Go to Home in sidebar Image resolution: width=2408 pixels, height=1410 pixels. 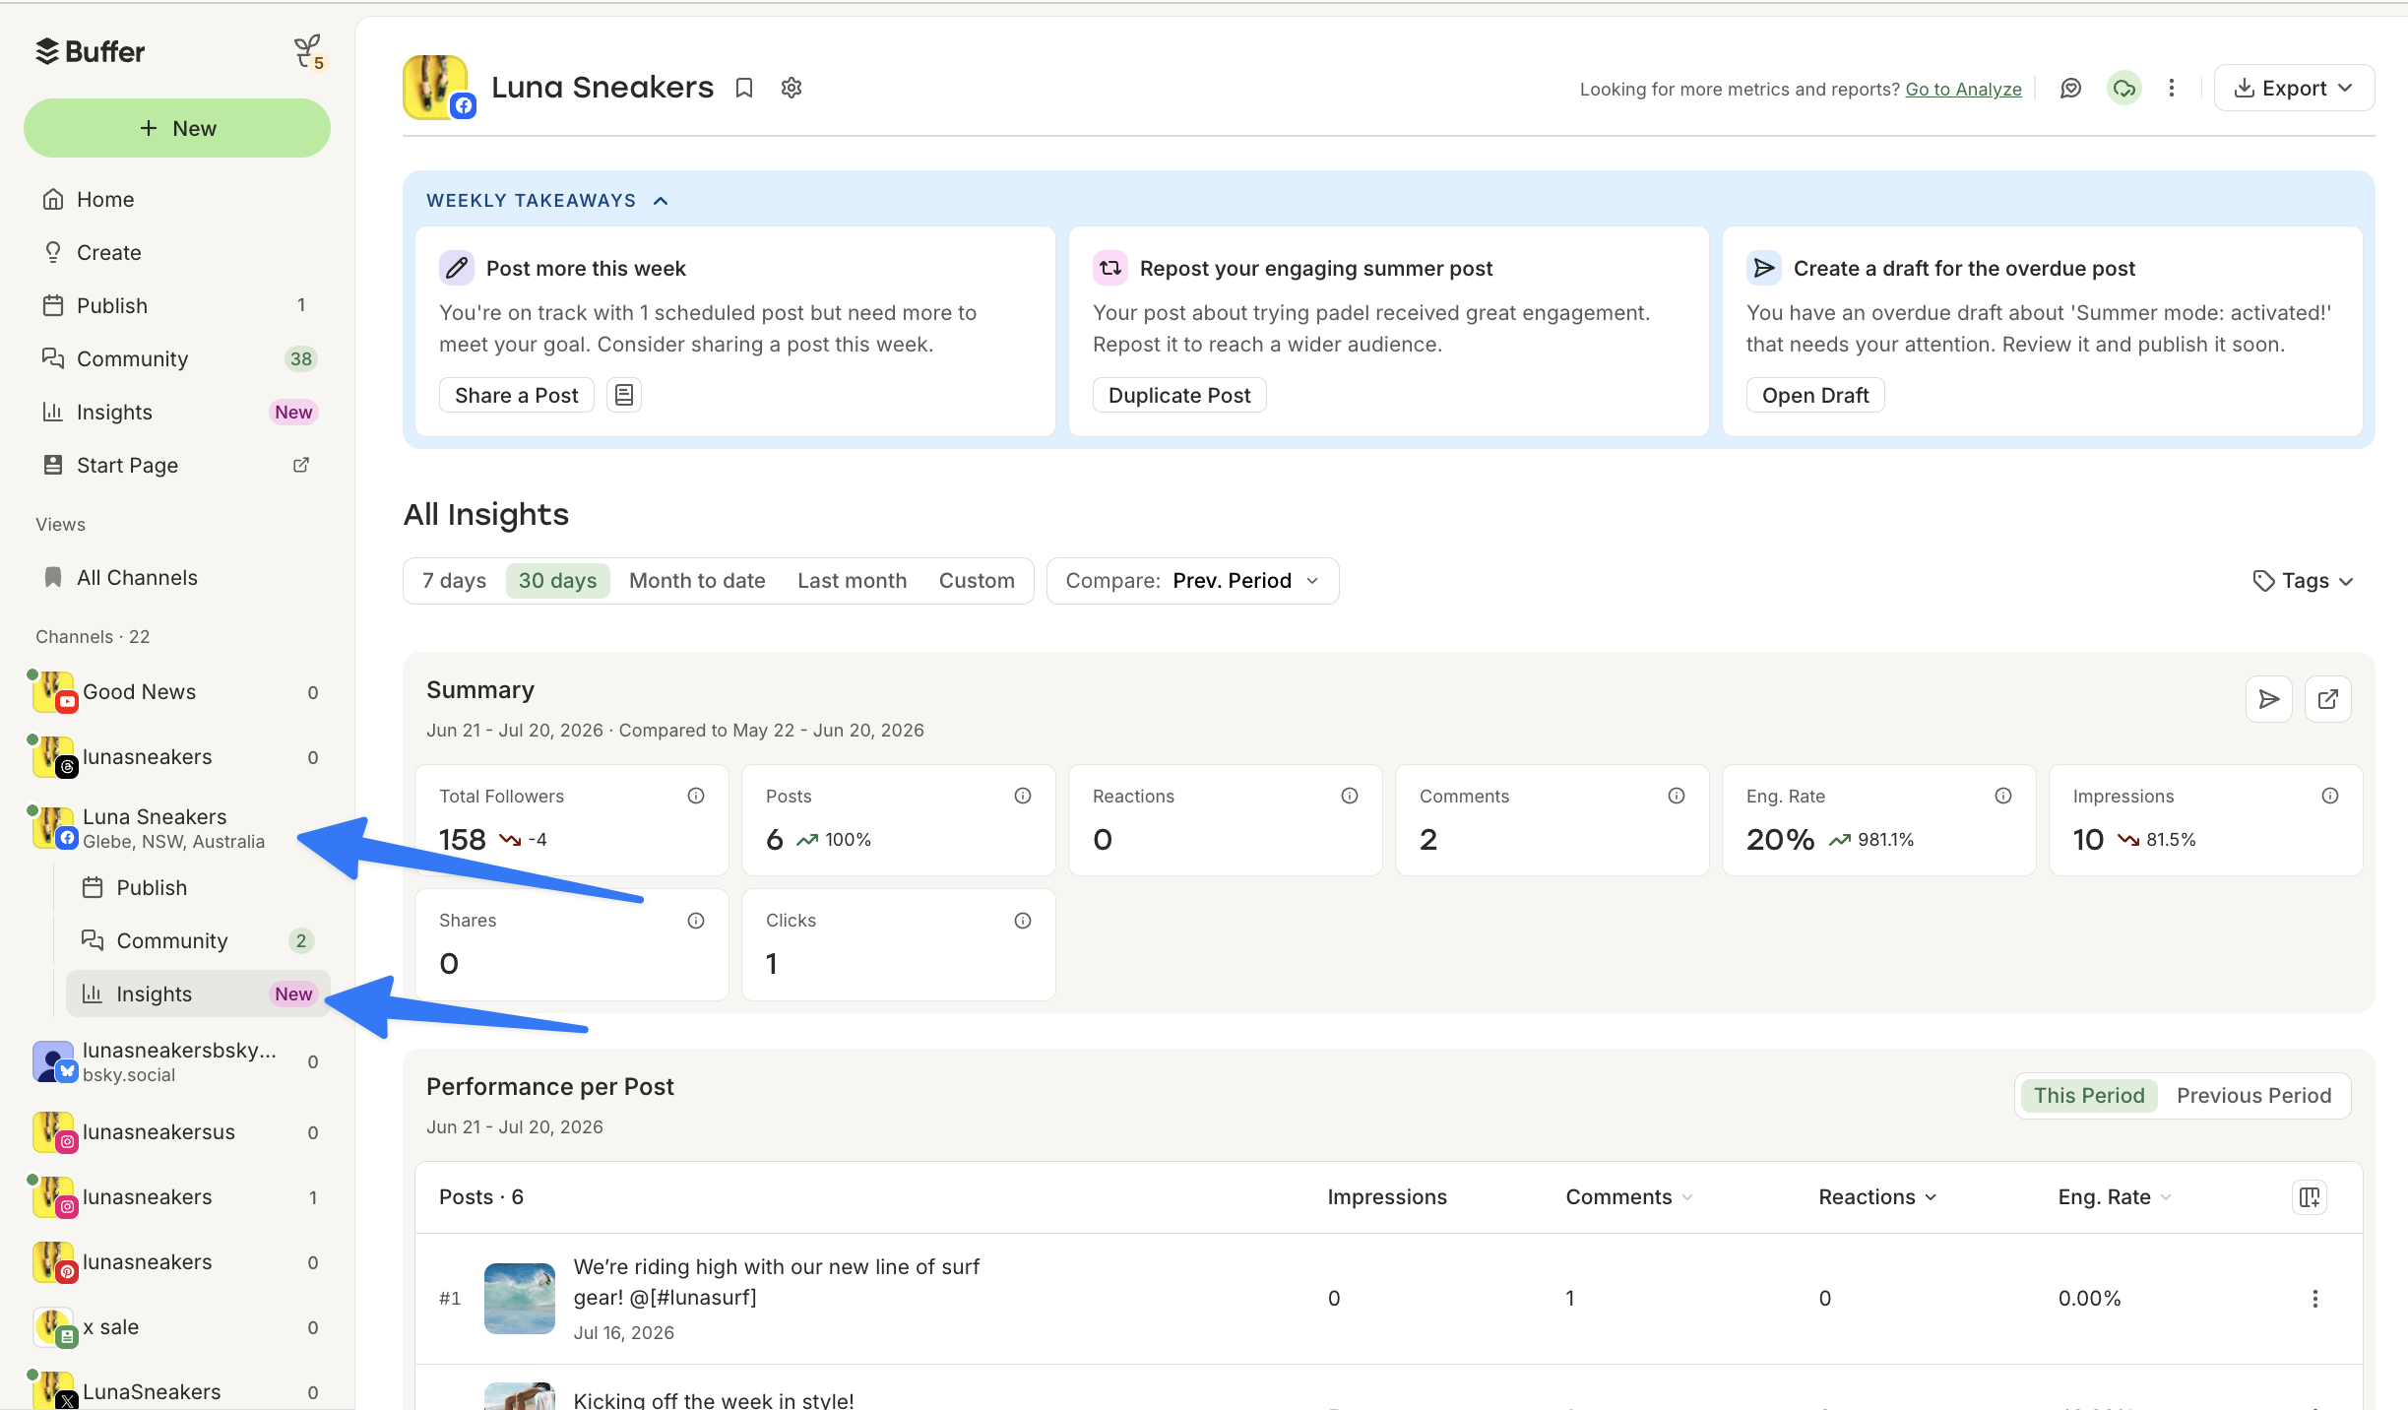coord(177,199)
